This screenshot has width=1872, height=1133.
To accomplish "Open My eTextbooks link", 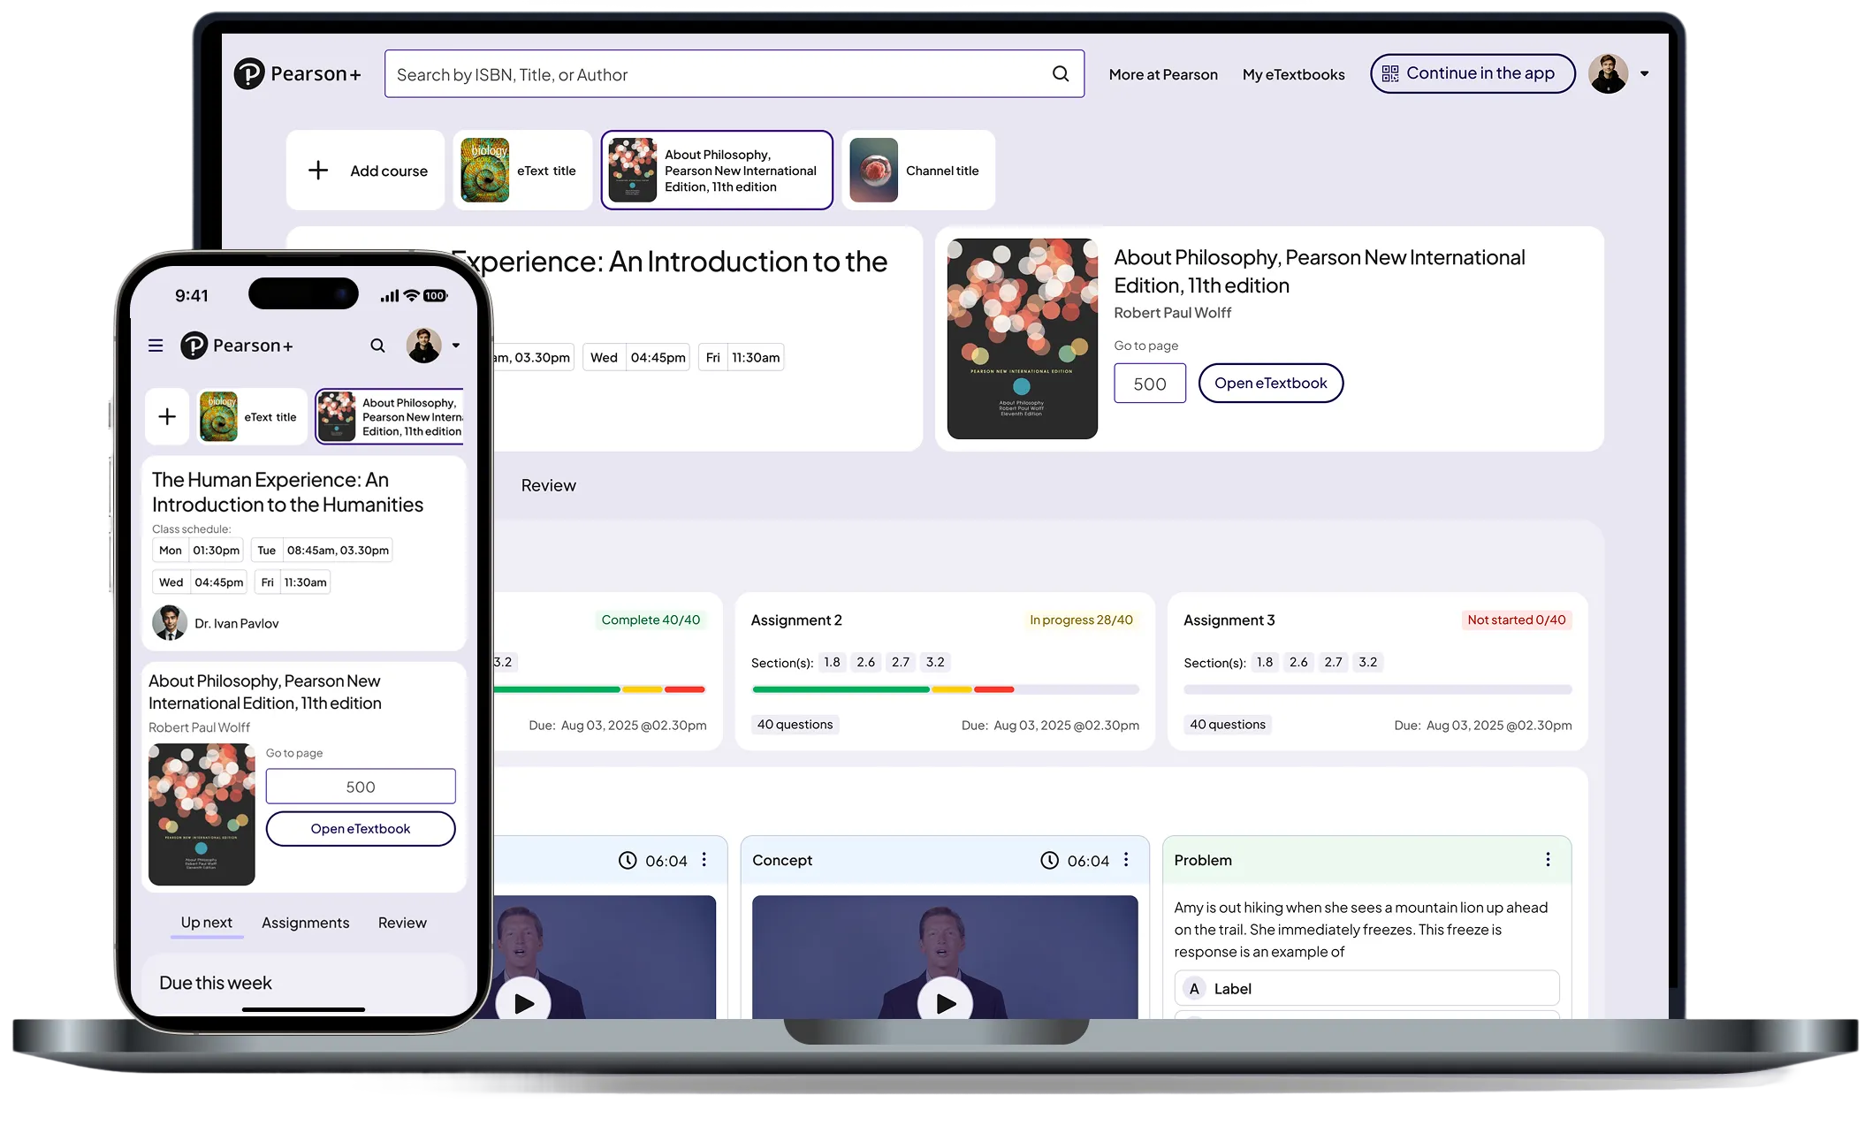I will pyautogui.click(x=1293, y=75).
